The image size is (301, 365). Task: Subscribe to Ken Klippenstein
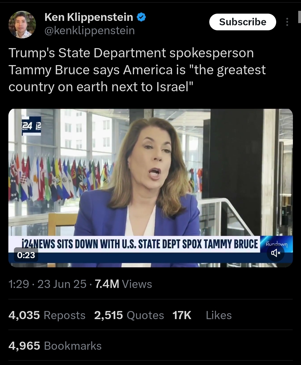pyautogui.click(x=242, y=22)
